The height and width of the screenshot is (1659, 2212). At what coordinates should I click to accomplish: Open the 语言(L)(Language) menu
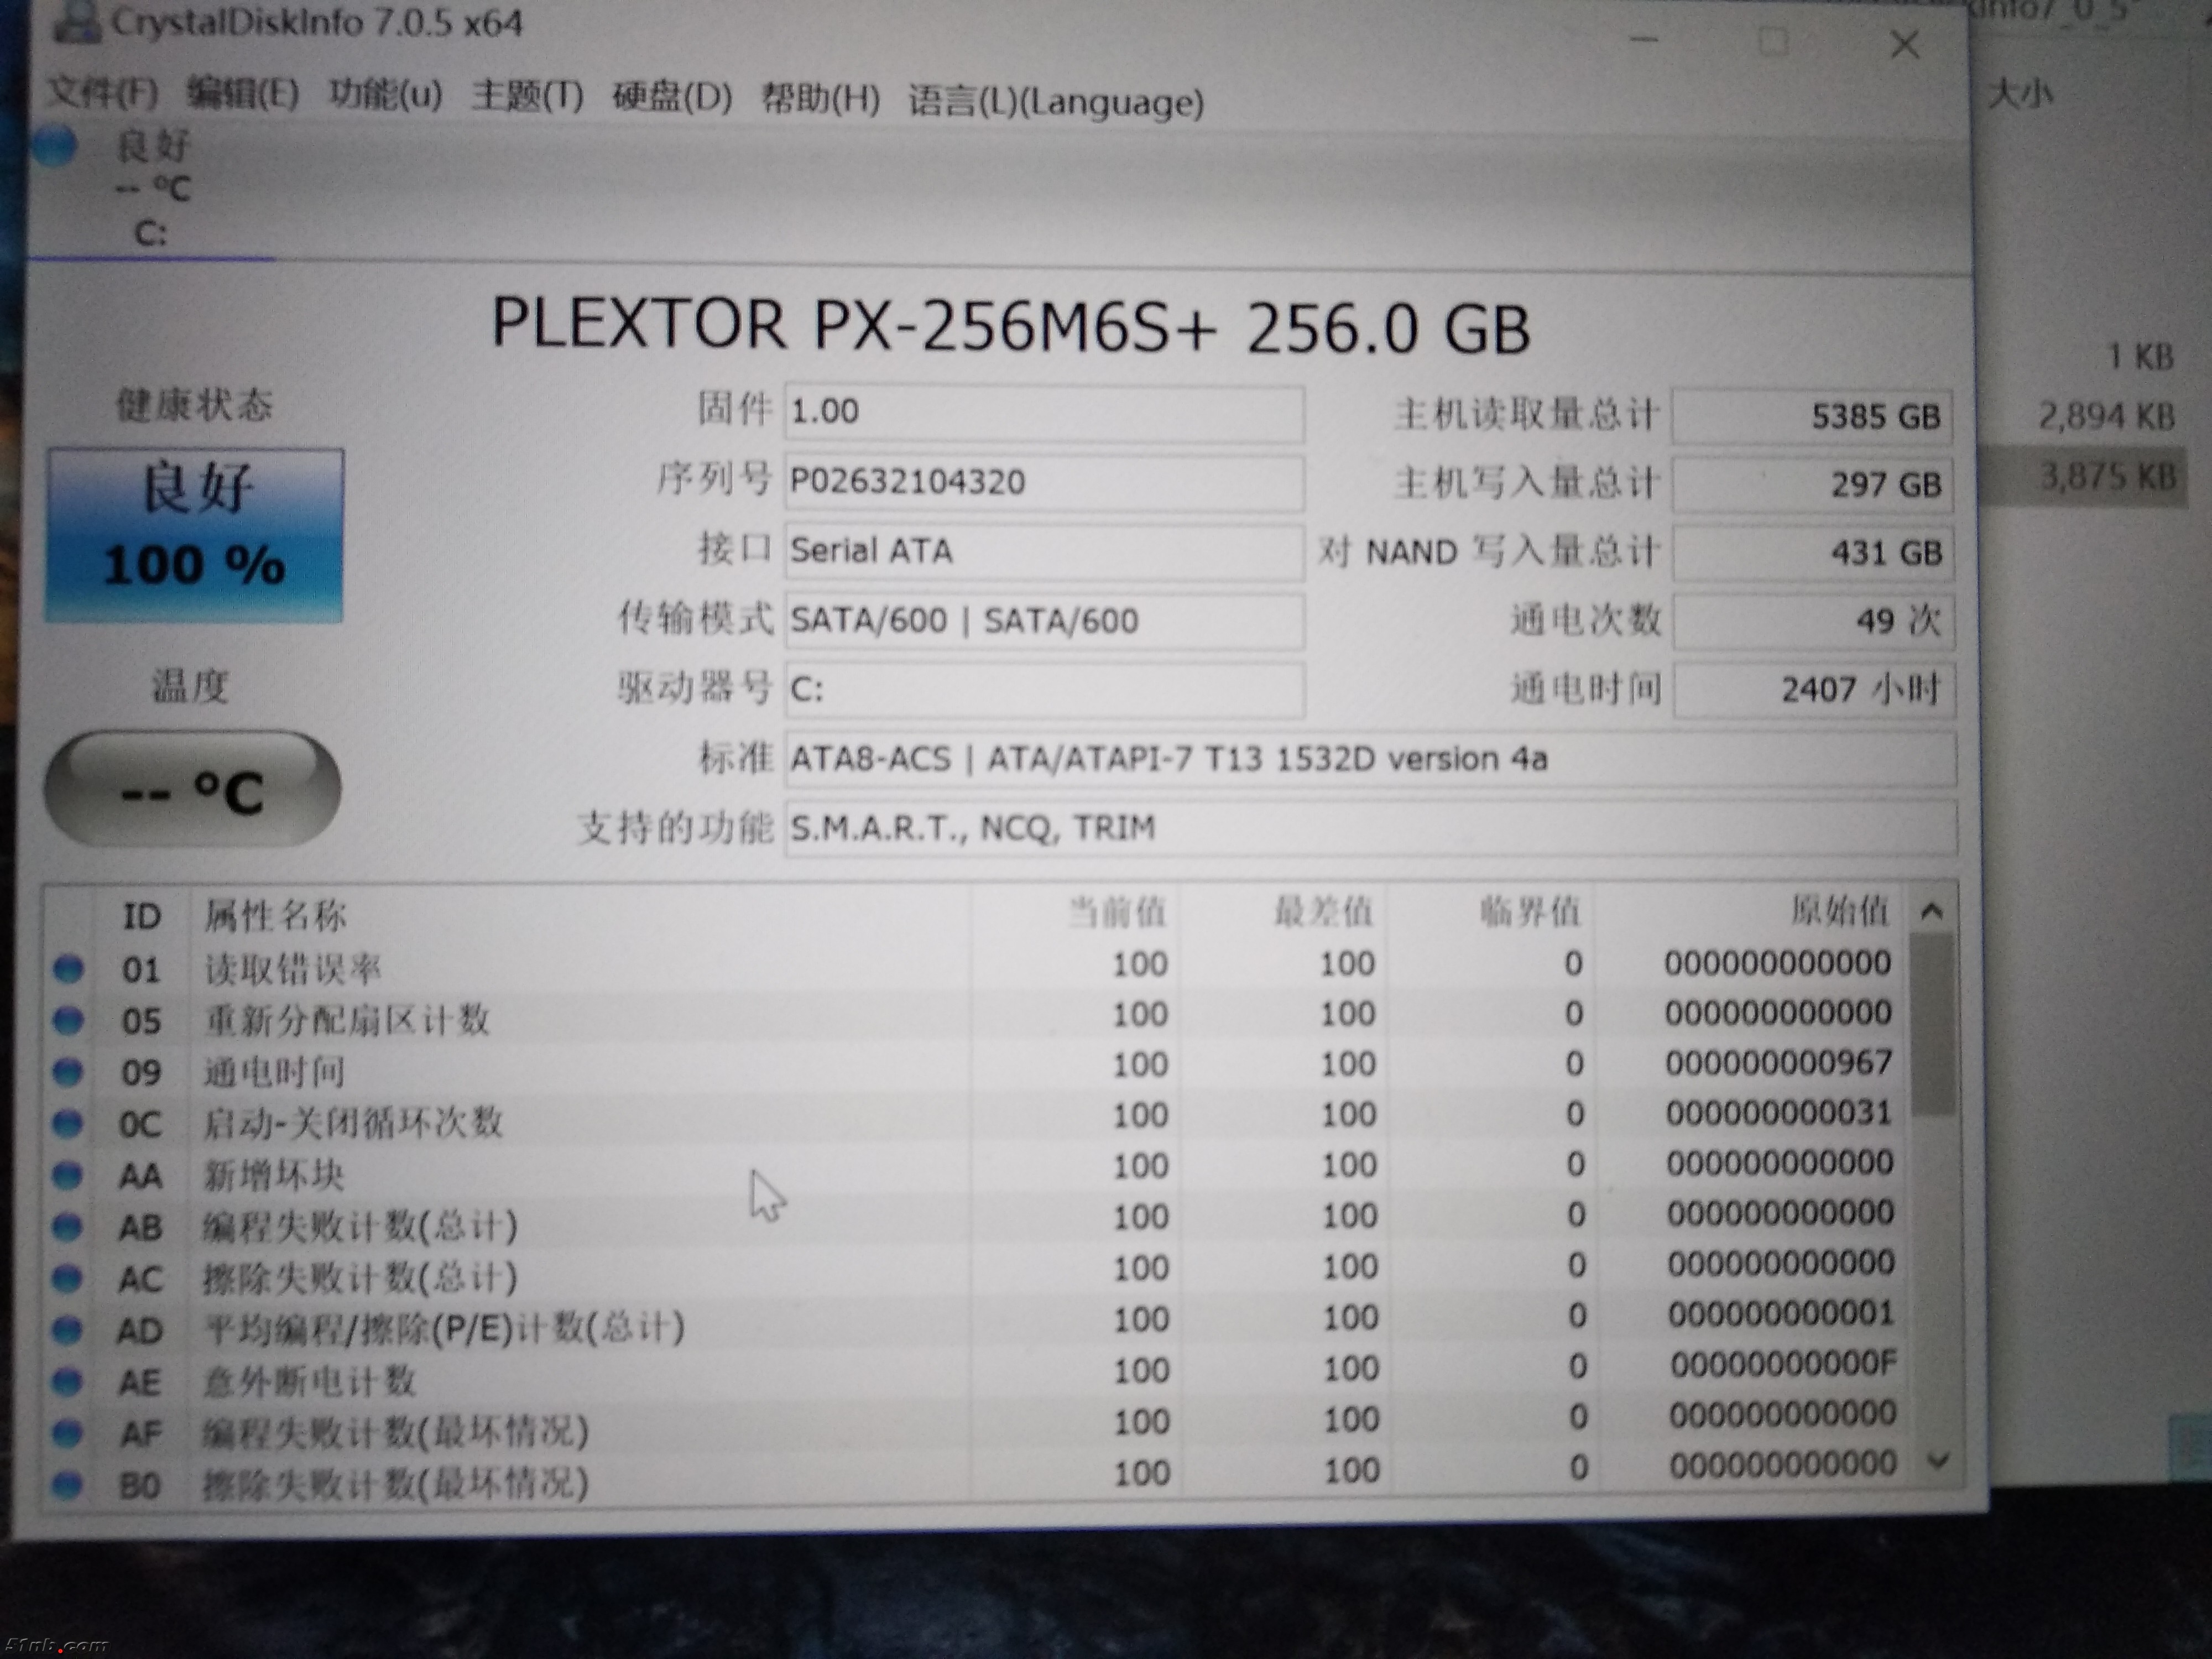(1055, 102)
